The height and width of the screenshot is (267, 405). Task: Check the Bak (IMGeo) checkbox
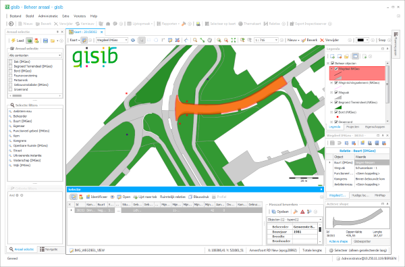point(11,62)
